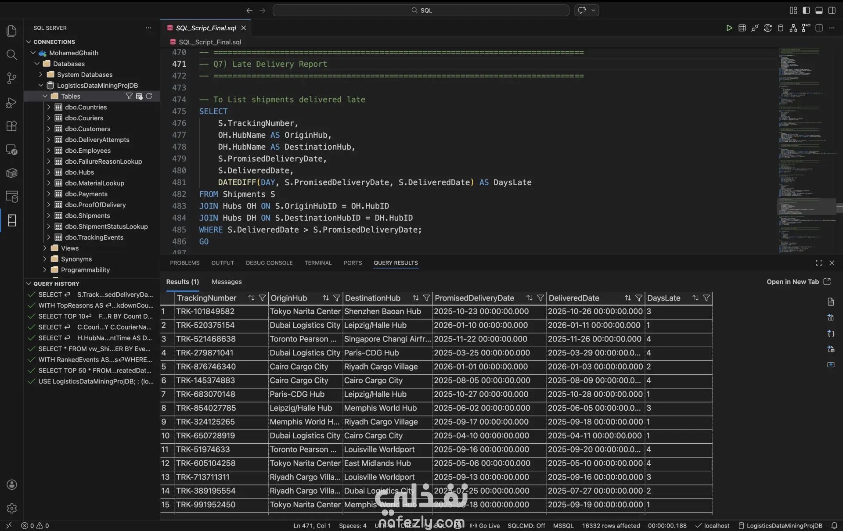Filter the Tables node
This screenshot has width=843, height=531.
(x=129, y=96)
